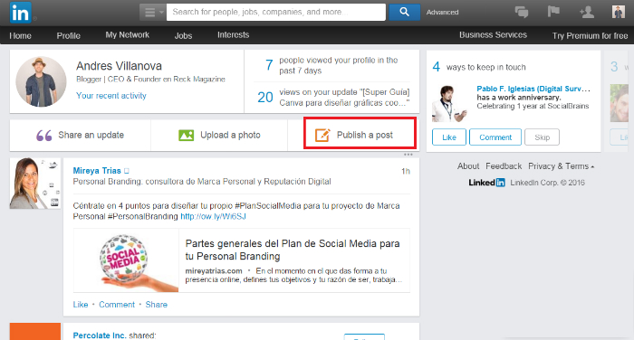
Task: Click Andres Villanova profile photo
Action: 41,81
